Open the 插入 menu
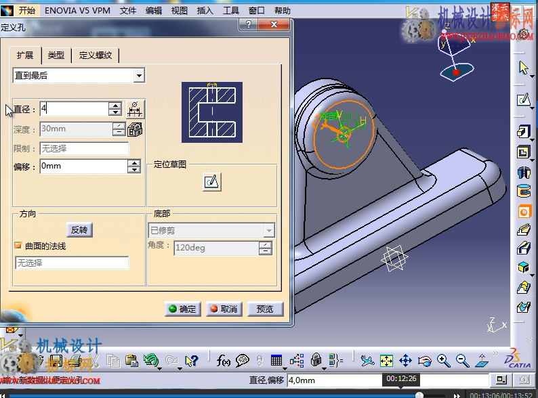Viewport: 538px width, 398px height. tap(205, 11)
